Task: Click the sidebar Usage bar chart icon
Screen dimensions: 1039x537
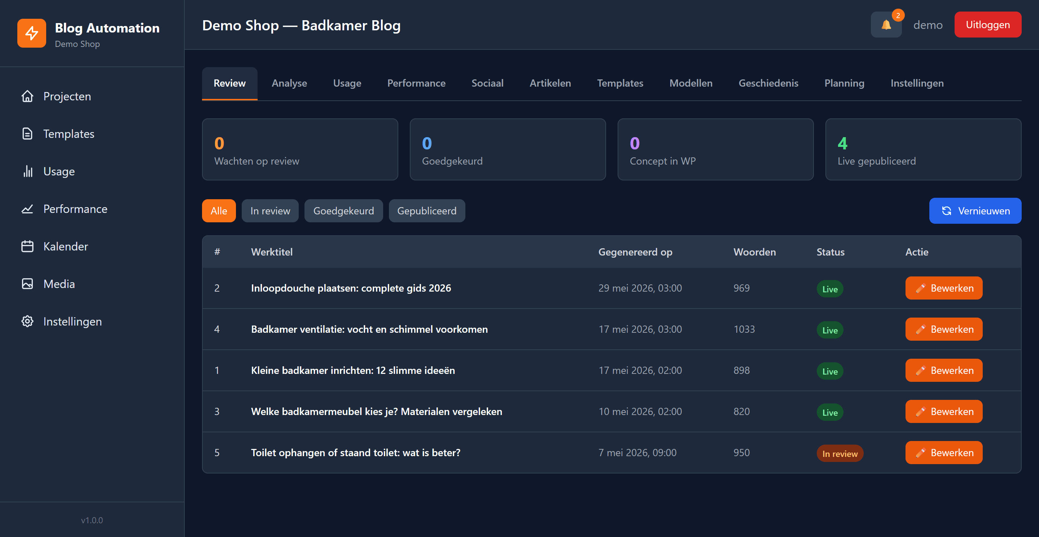Action: click(27, 171)
